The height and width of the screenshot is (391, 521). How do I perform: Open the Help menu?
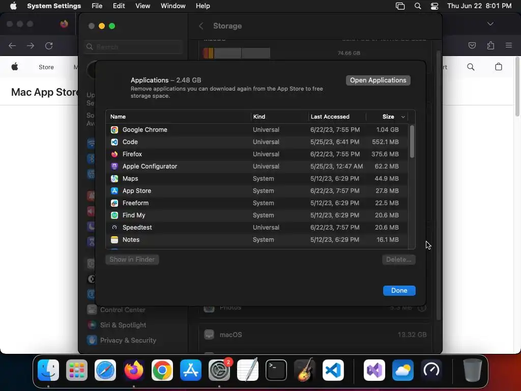[202, 6]
